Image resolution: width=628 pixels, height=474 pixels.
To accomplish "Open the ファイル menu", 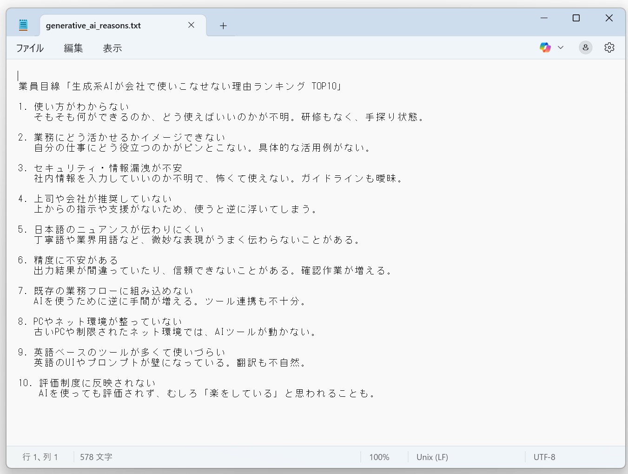I will click(30, 48).
